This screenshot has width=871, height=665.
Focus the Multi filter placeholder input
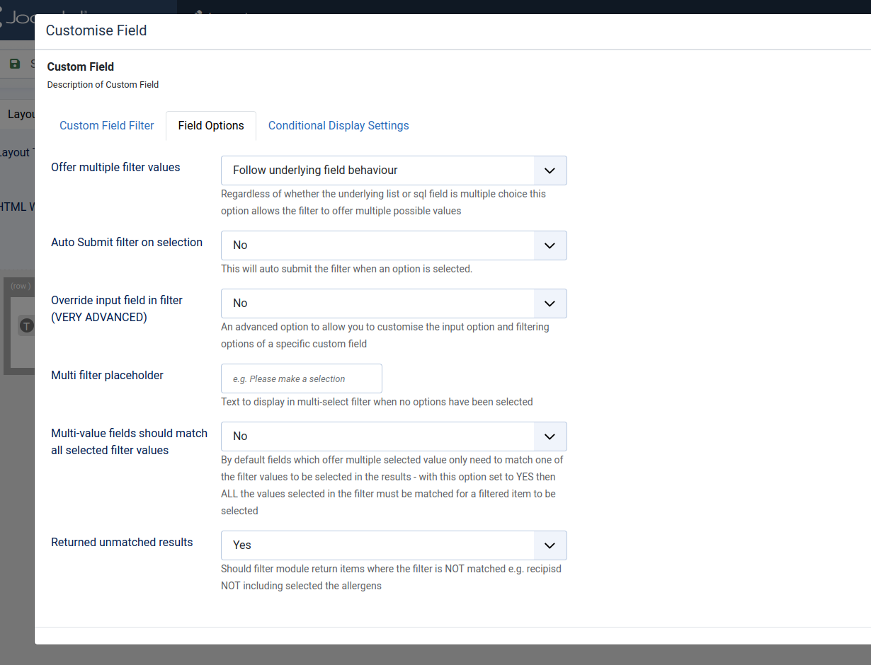302,378
